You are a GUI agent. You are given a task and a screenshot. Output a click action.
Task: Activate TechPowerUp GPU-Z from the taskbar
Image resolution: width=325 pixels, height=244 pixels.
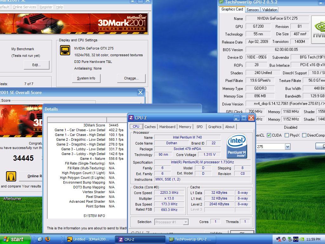click(x=191, y=240)
